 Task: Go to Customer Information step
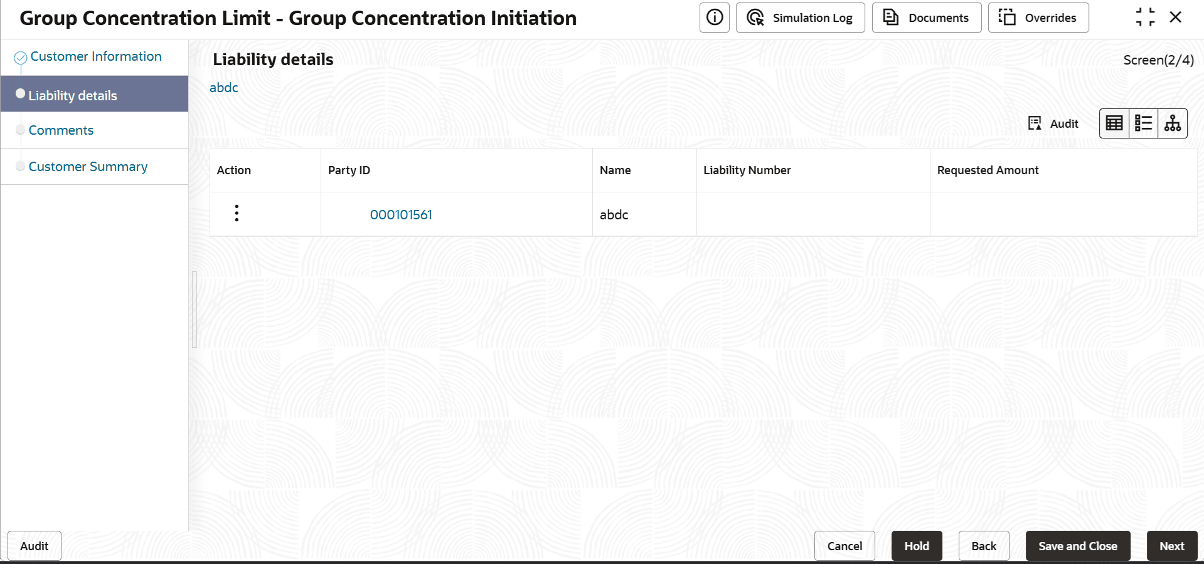coord(95,56)
